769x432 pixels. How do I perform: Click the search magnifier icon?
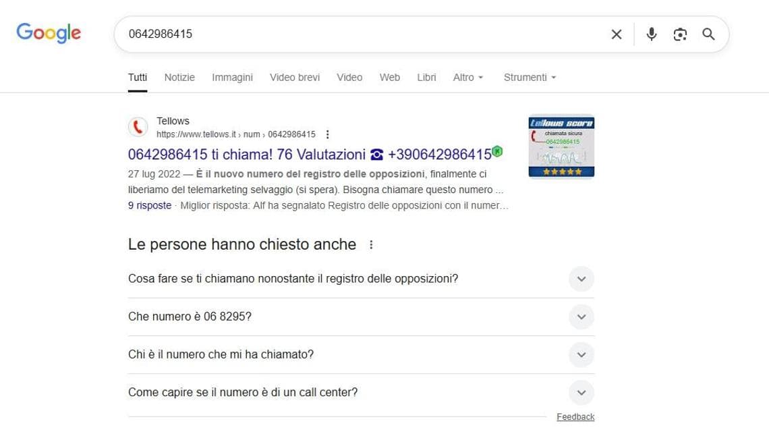(708, 34)
